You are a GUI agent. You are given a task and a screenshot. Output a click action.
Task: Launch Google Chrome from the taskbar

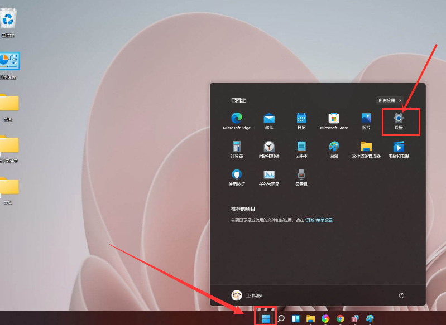click(340, 319)
